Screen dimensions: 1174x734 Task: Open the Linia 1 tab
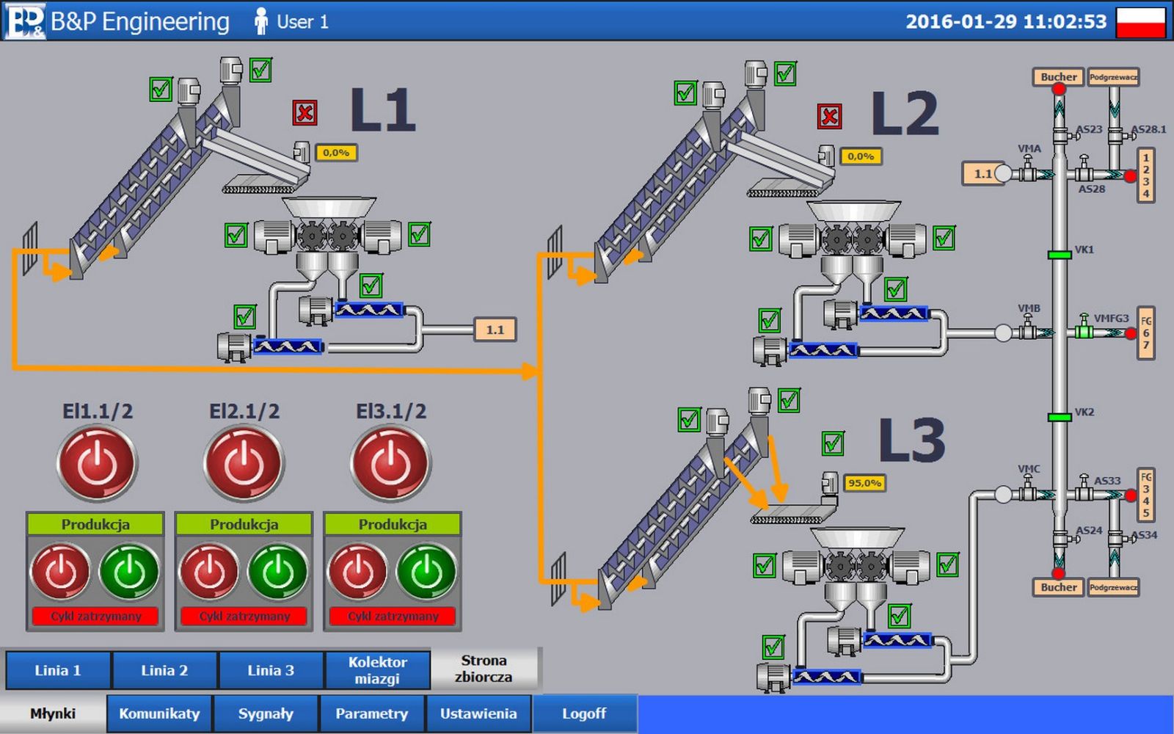tap(58, 670)
